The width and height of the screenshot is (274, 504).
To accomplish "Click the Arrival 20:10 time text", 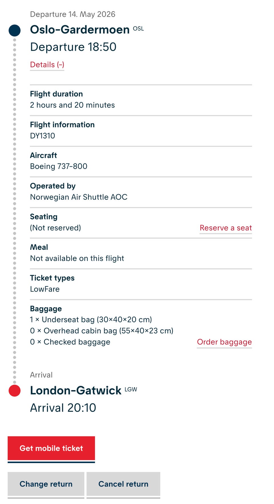I will 63,408.
